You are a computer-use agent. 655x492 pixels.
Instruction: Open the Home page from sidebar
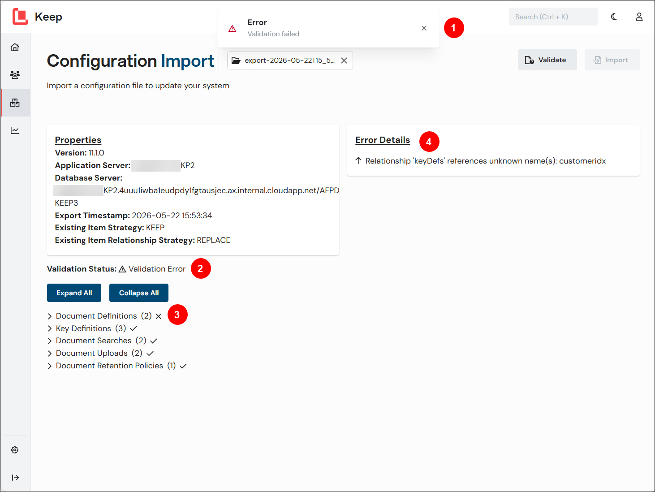coord(15,47)
